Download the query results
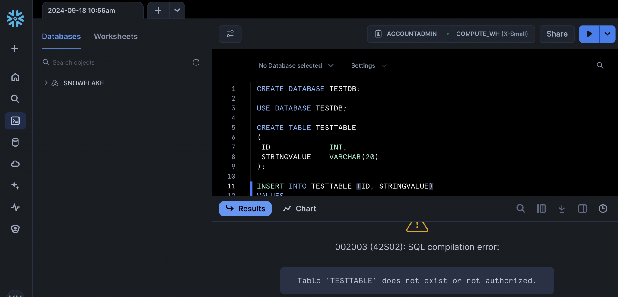Screen dimensions: 618x297 click(562, 209)
